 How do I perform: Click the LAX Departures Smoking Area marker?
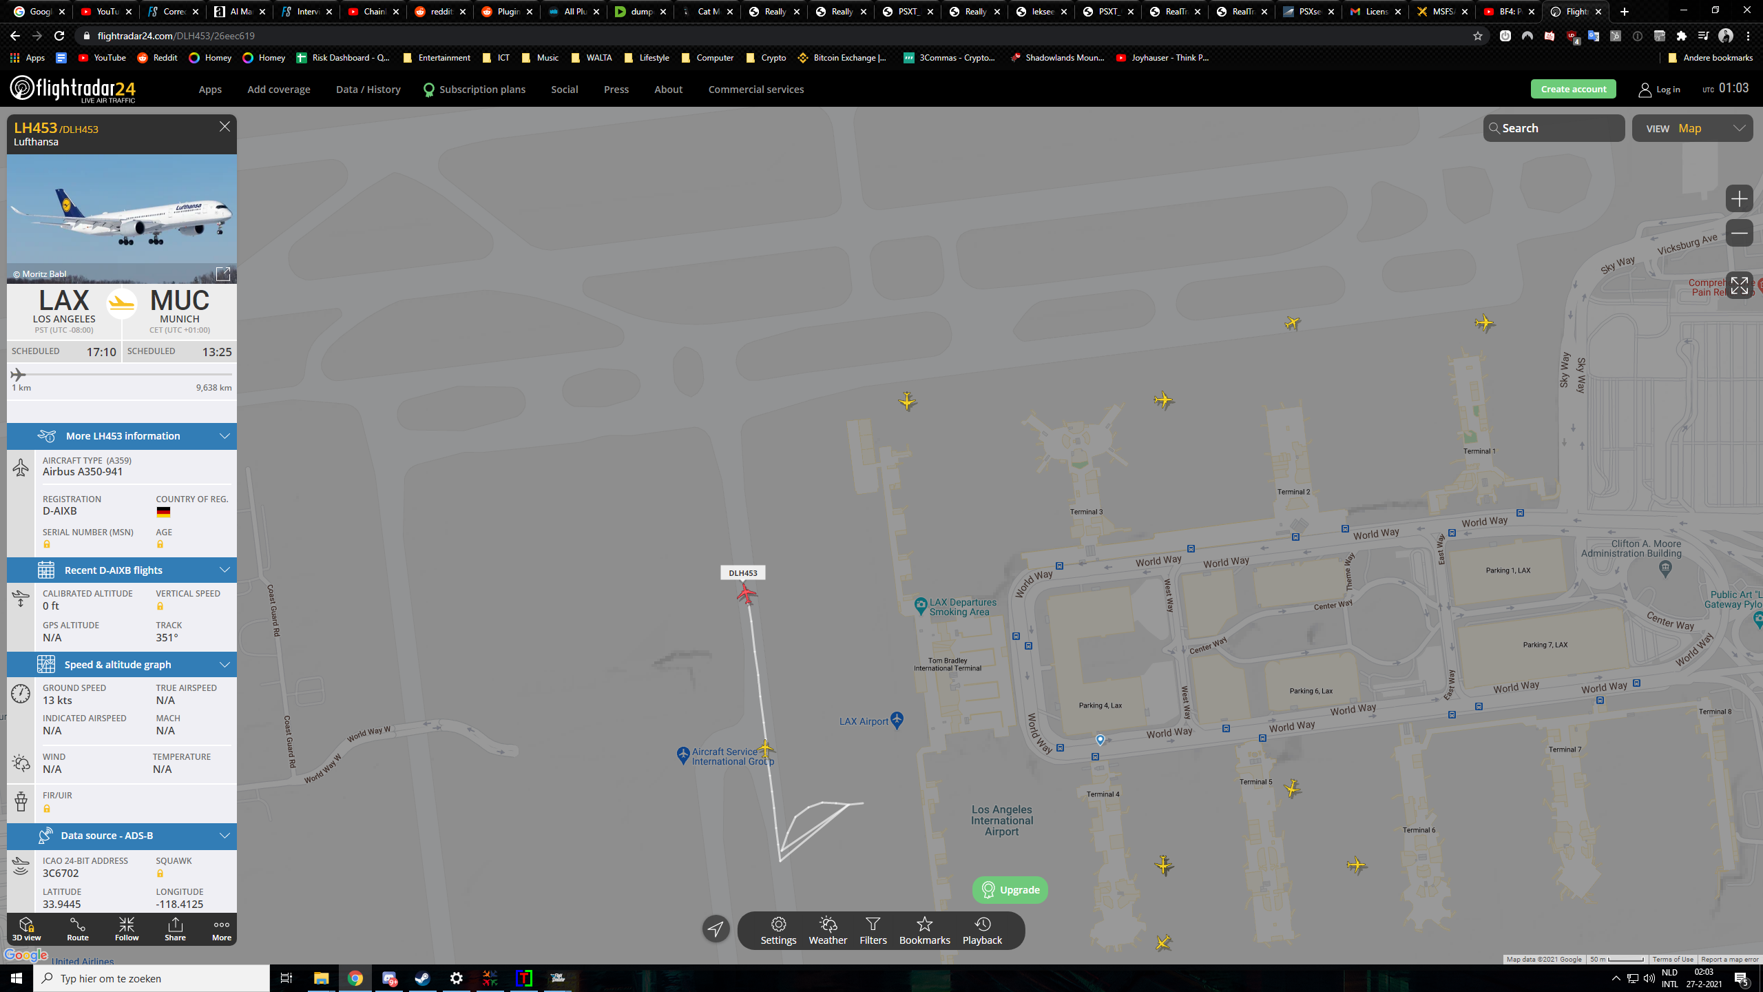921,606
